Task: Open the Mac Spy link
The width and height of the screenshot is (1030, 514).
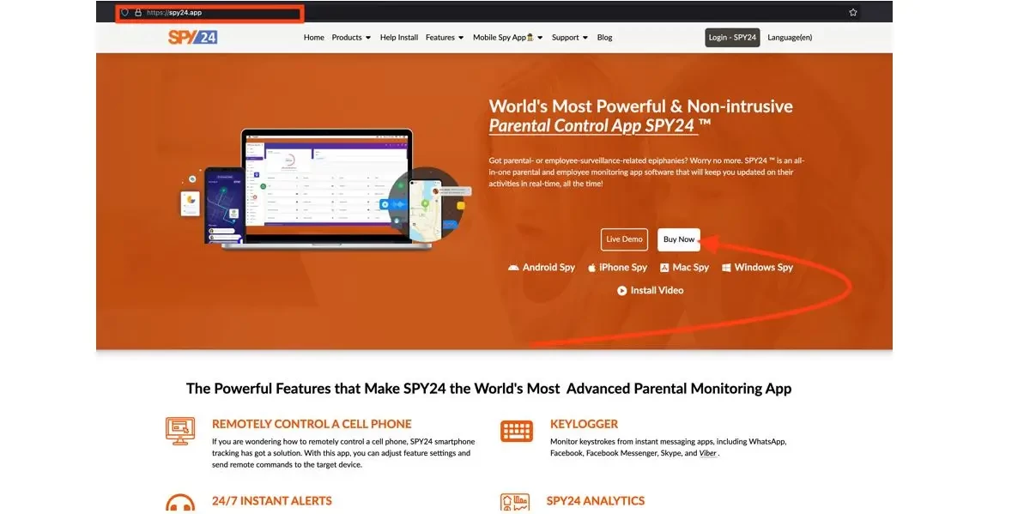Action: [x=684, y=268]
